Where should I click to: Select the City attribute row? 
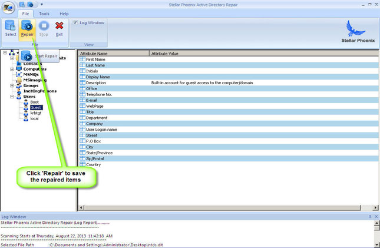coord(229,147)
